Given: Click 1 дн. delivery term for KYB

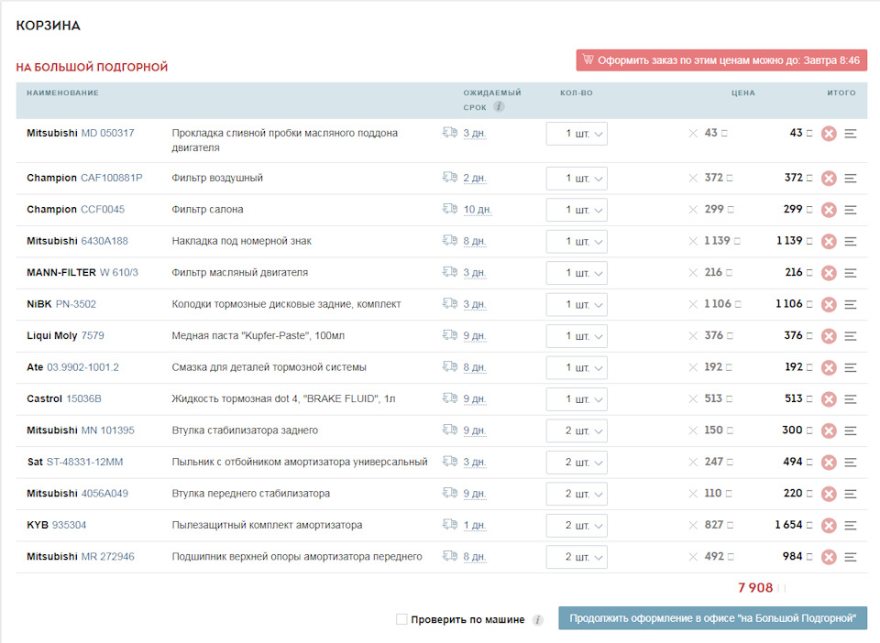Looking at the screenshot, I should tap(475, 525).
